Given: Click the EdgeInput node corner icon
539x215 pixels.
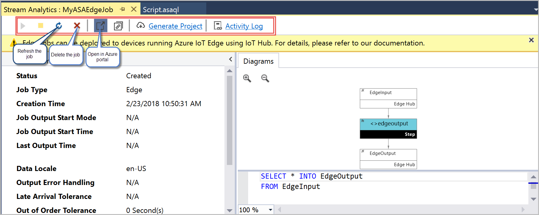Looking at the screenshot, I should point(363,90).
